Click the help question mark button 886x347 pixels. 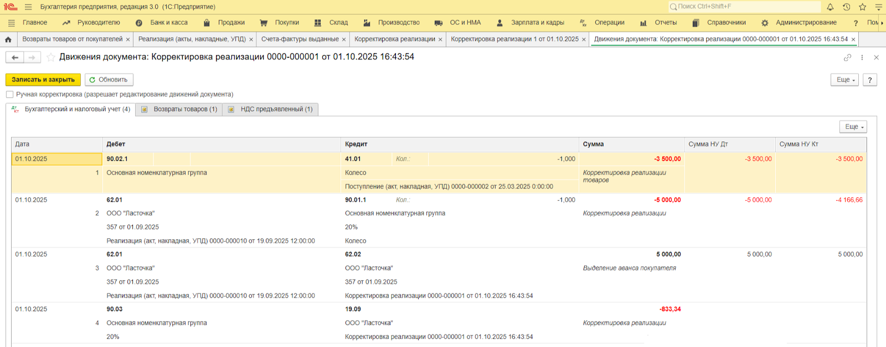(x=870, y=80)
